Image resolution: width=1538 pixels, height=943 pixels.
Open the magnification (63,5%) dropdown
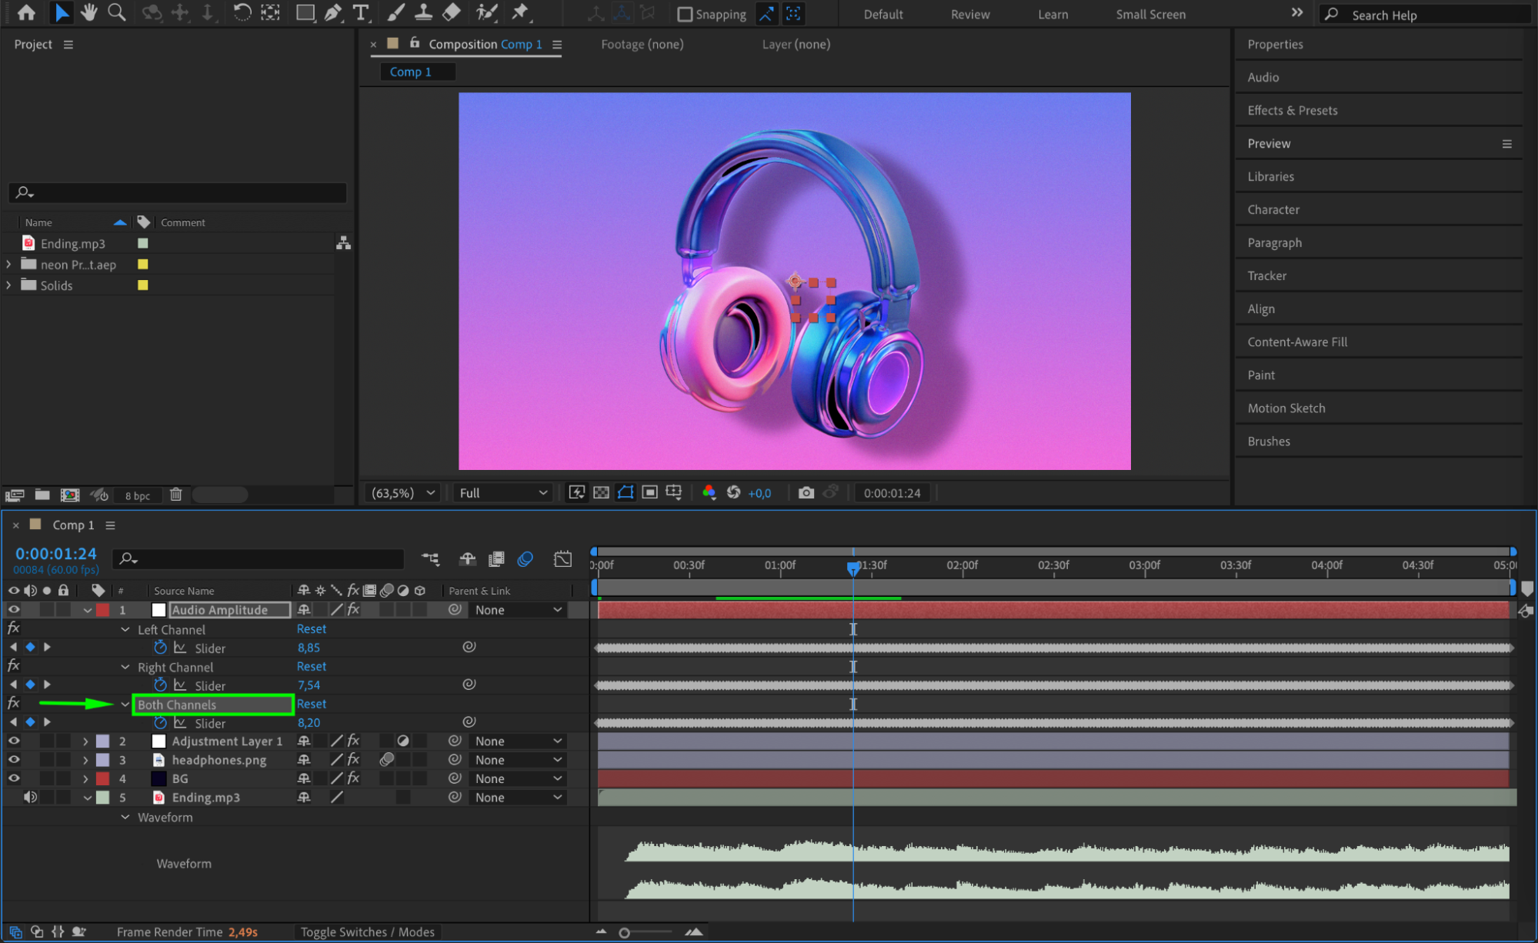point(403,493)
